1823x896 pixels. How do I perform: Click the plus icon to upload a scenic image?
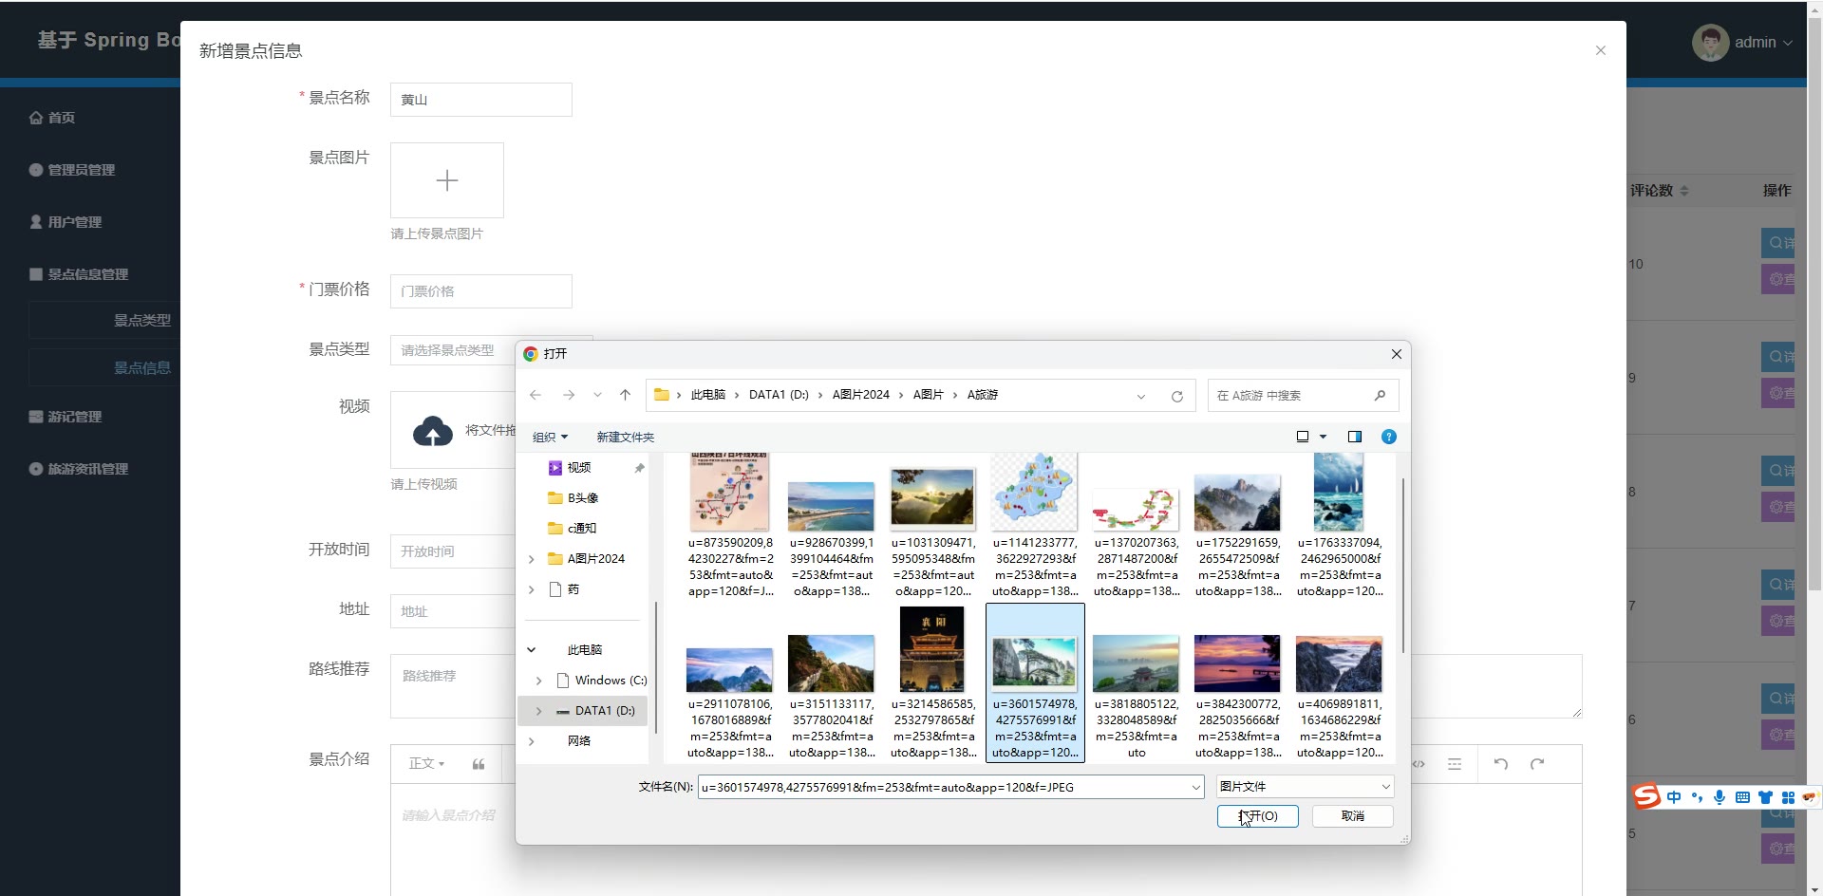(446, 180)
